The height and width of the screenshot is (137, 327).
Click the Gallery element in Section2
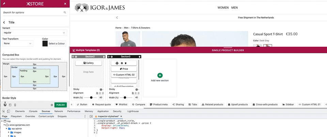(89, 63)
